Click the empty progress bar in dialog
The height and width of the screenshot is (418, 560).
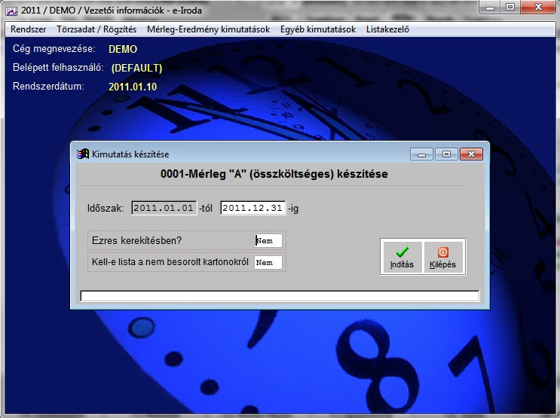coord(280,296)
